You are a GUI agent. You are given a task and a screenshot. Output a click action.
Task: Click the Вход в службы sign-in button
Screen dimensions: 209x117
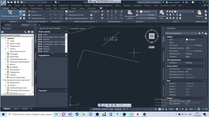173,2
